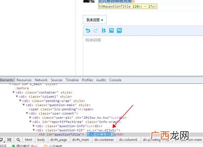Expand the question-info div node
The height and width of the screenshot is (147, 203).
coord(34,126)
